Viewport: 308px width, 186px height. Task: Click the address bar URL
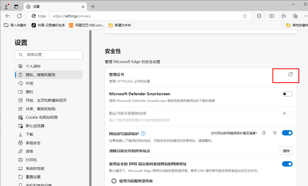[72, 16]
